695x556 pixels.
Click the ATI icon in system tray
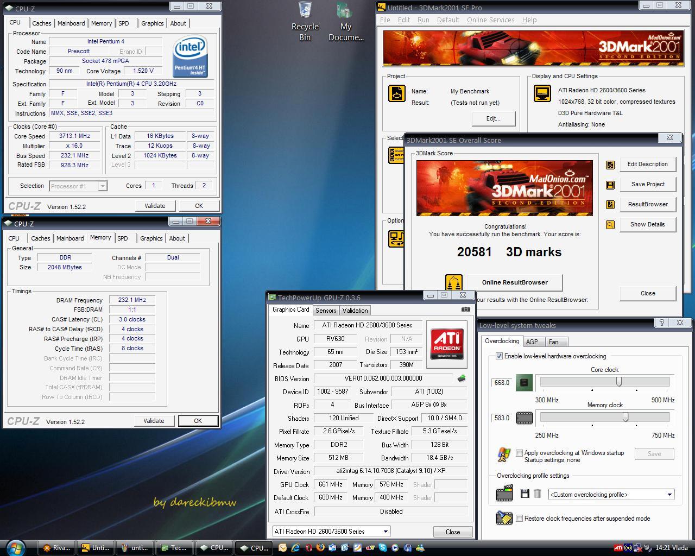tap(618, 548)
